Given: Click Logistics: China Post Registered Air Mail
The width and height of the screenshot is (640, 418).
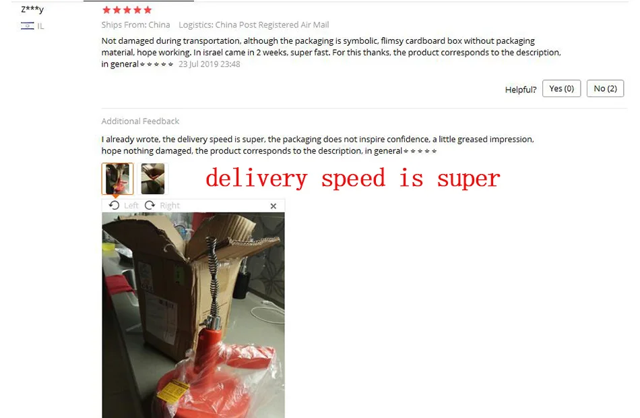Looking at the screenshot, I should (x=254, y=24).
